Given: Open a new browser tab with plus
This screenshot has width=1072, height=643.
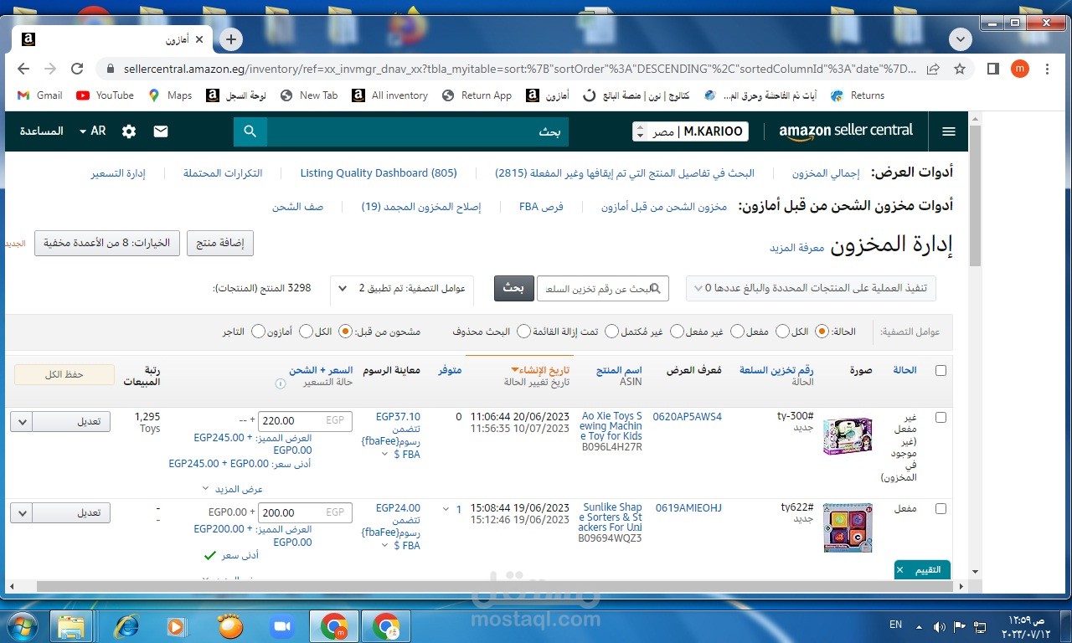Looking at the screenshot, I should pos(231,39).
